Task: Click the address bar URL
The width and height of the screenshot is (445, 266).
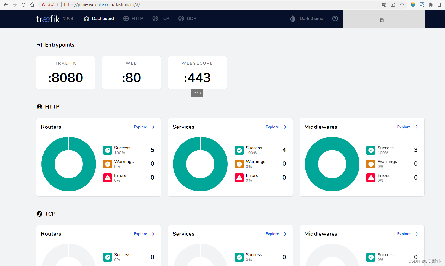Action: click(x=102, y=5)
